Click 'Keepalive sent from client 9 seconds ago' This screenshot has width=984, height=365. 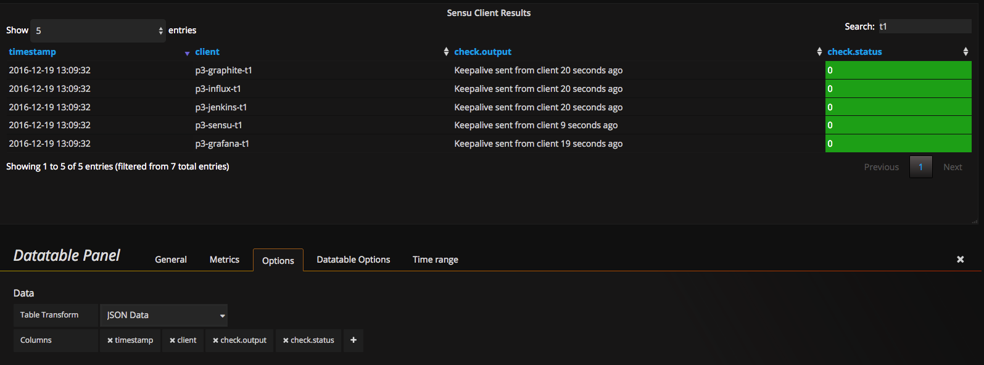[x=535, y=125]
